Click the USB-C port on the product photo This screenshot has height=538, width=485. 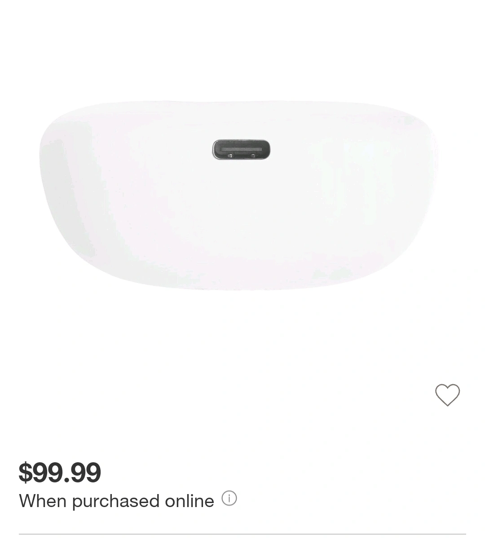coord(241,150)
